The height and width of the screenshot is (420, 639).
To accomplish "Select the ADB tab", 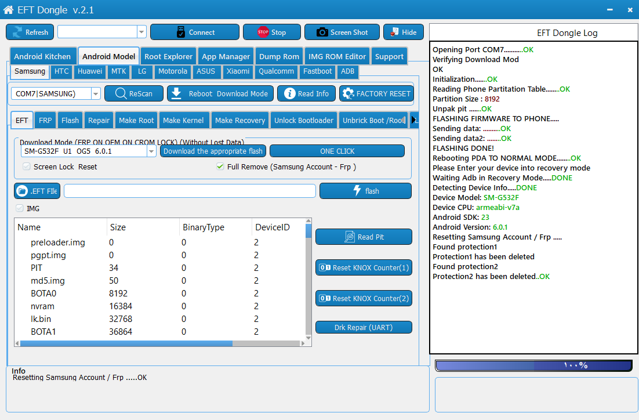I will [x=347, y=71].
